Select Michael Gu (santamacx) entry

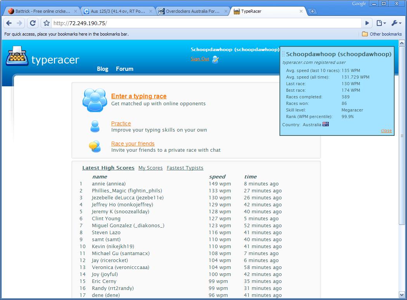[121, 253]
